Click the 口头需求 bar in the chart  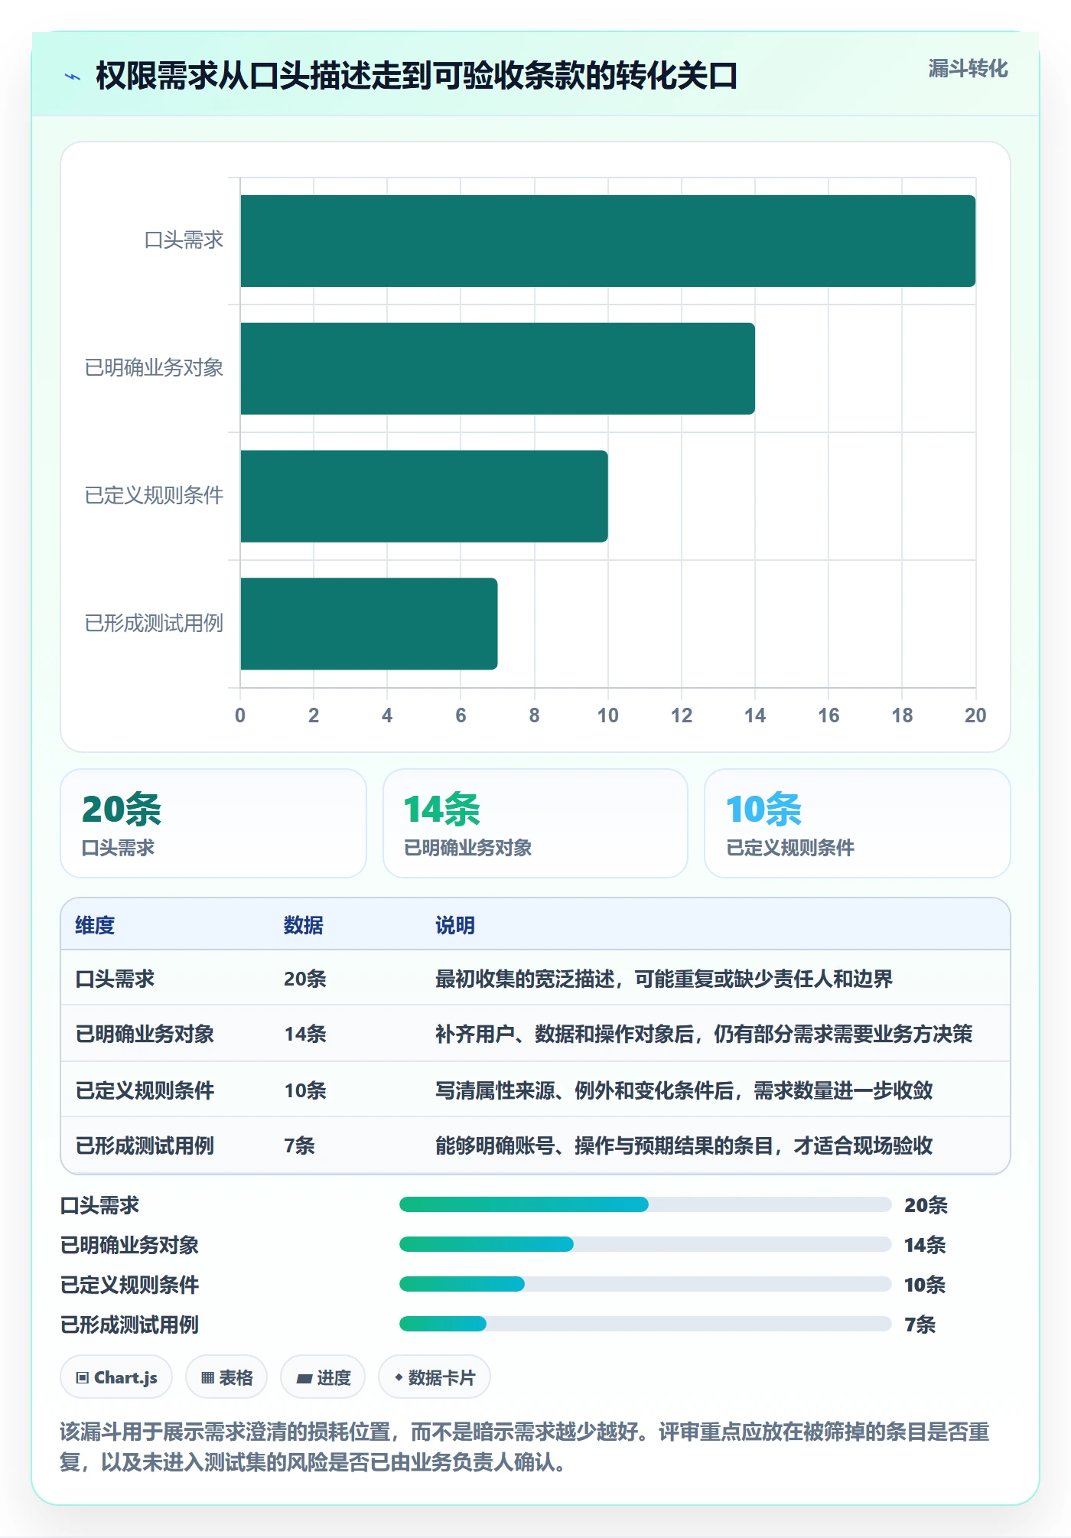pyautogui.click(x=608, y=241)
